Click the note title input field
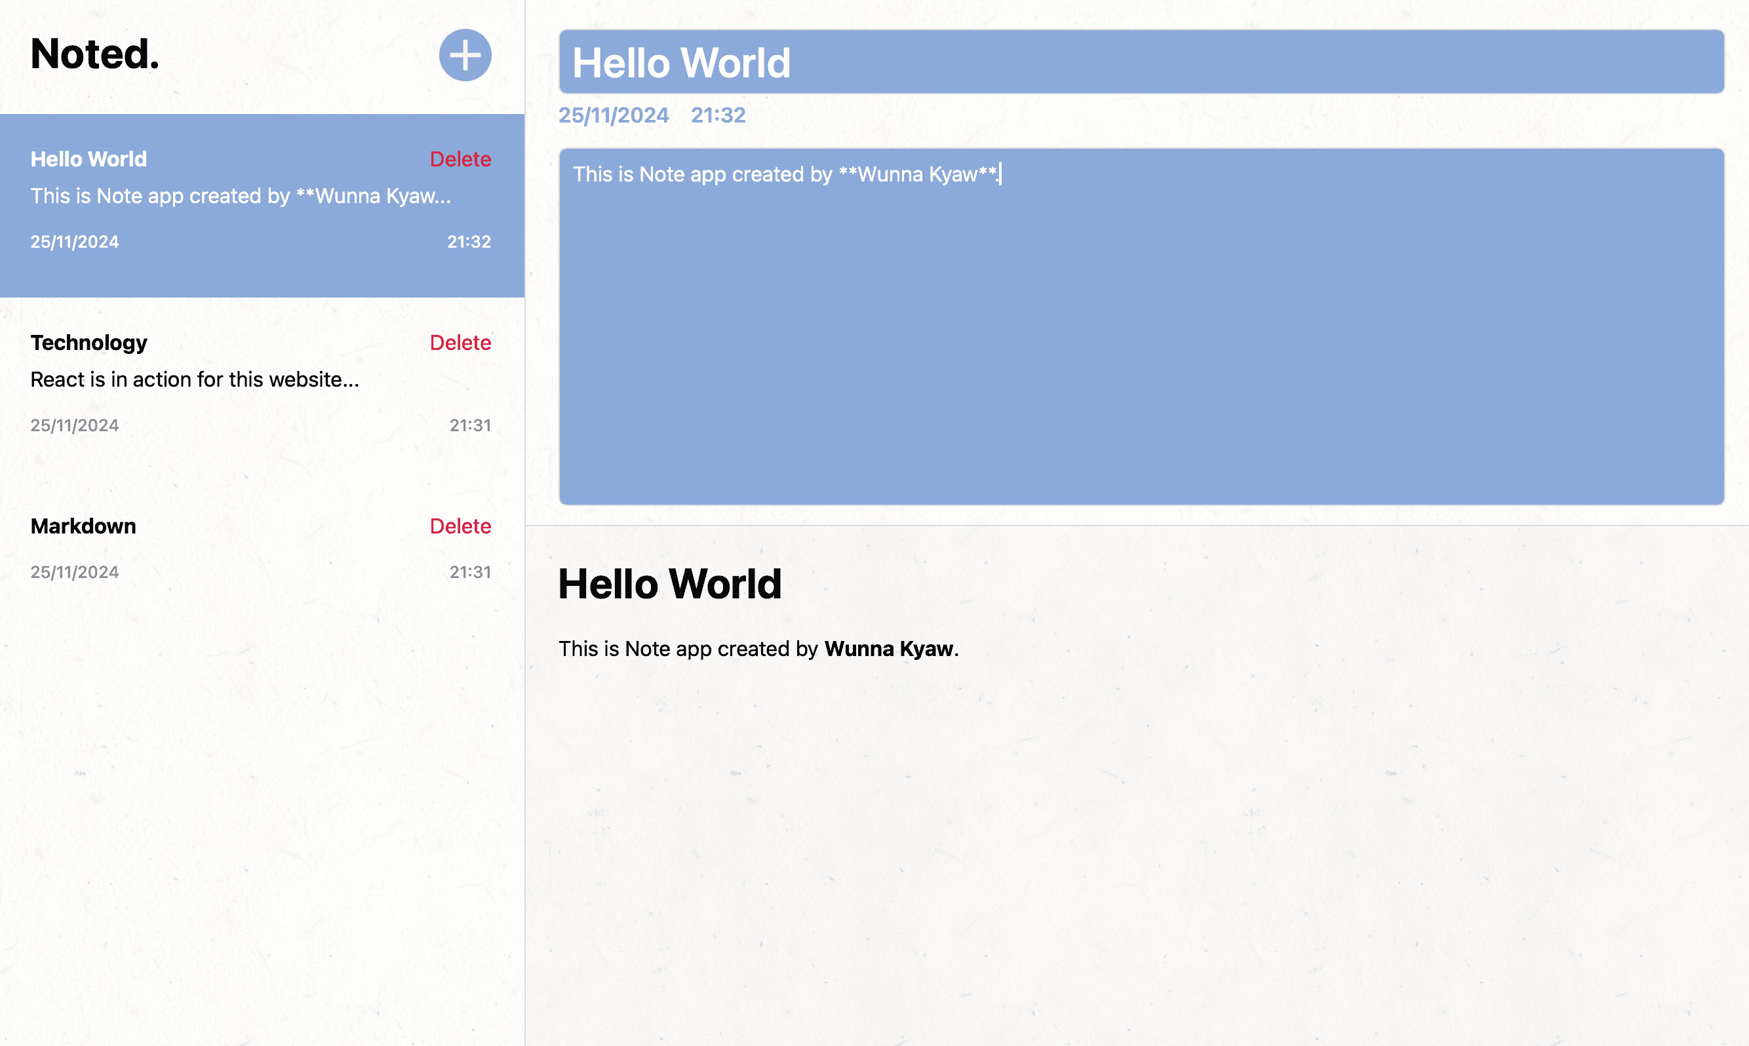 click(x=1141, y=62)
